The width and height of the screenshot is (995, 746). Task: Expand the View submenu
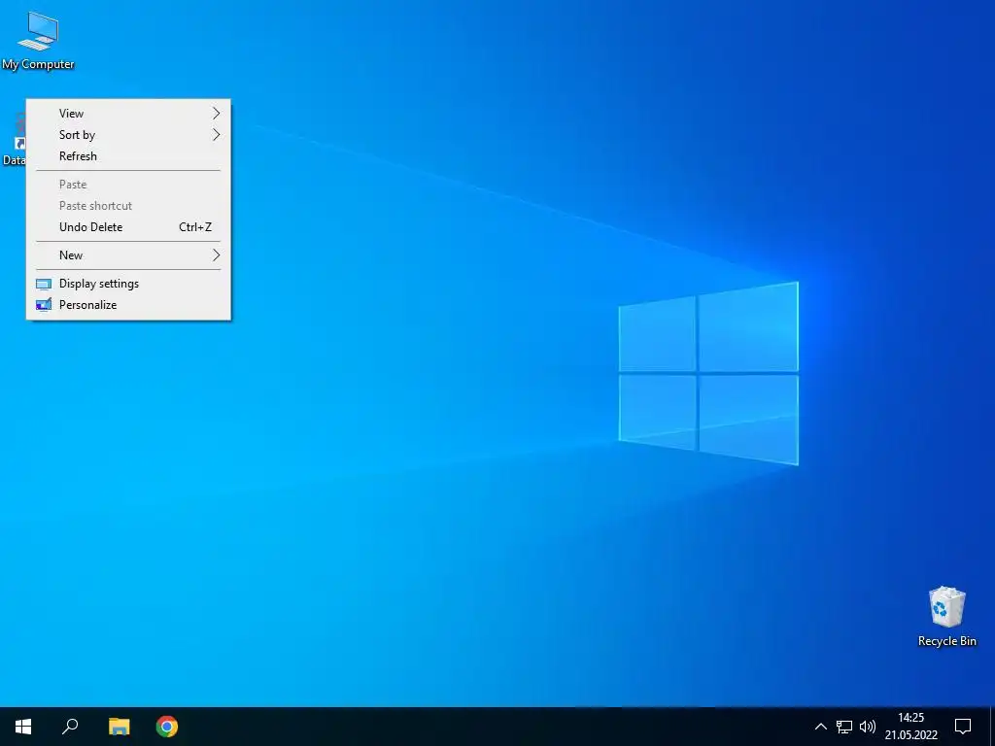click(x=128, y=114)
